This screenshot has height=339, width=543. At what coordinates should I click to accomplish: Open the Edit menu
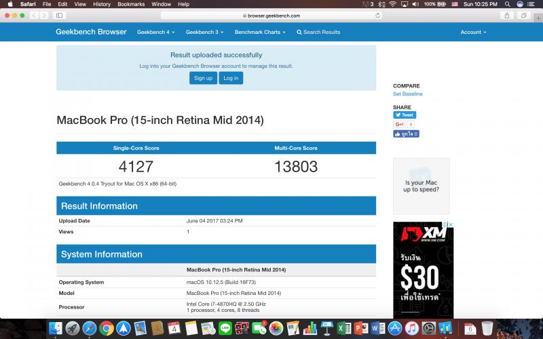click(x=62, y=4)
